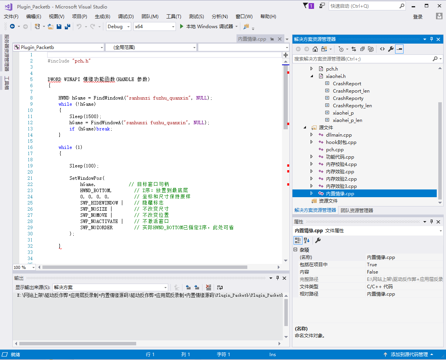Click the 快速启动 search box
Viewport: 446px width, 360px height.
(363, 6)
